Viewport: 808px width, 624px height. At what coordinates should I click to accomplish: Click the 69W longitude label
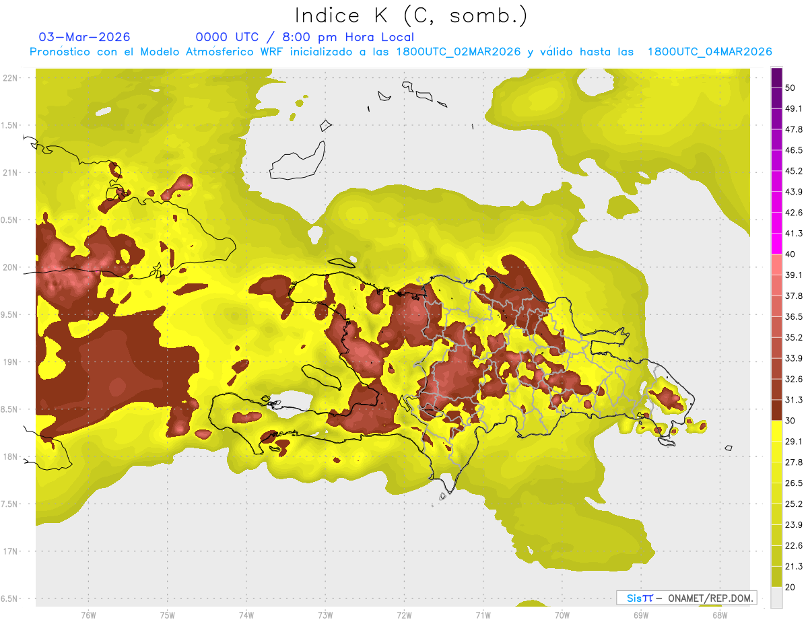641,615
